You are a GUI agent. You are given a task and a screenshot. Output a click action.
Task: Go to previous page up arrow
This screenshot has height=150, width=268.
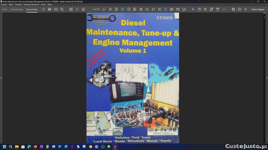pos(77,9)
